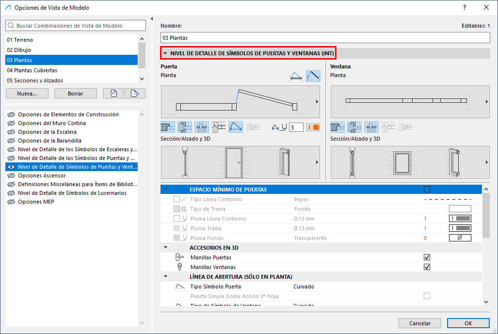This screenshot has height=334, width=498.
Task: Click Manillas Ventanas handle icon
Action: pos(179,267)
